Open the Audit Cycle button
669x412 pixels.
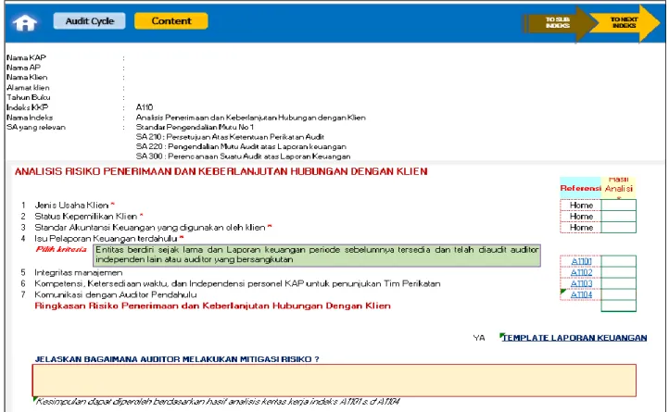[90, 21]
